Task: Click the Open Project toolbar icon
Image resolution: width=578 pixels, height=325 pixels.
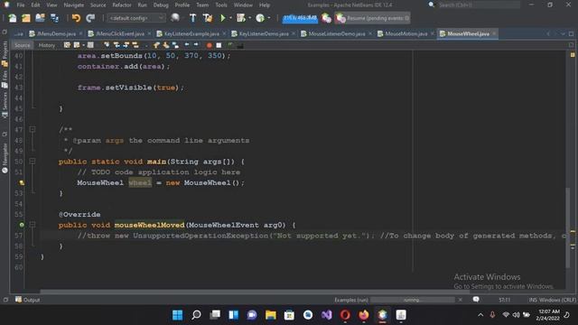Action: click(x=40, y=18)
